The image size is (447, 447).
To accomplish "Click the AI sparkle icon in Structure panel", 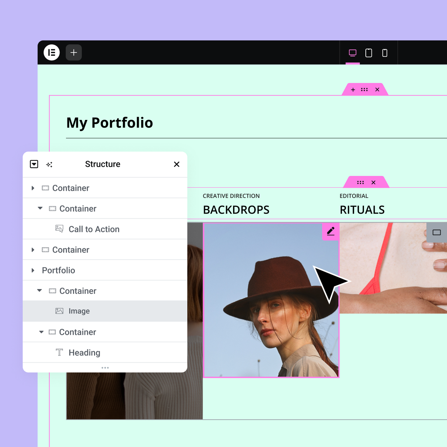I will point(49,164).
